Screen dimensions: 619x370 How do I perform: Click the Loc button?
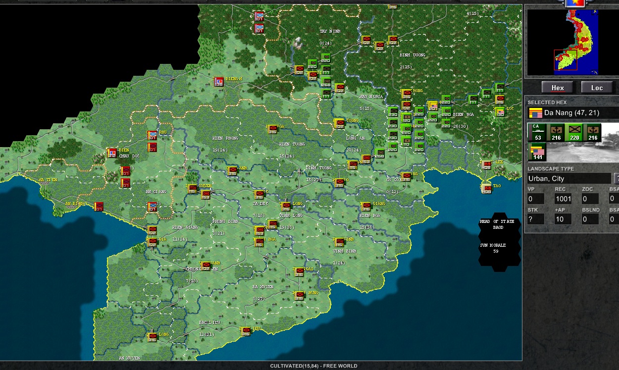click(597, 88)
